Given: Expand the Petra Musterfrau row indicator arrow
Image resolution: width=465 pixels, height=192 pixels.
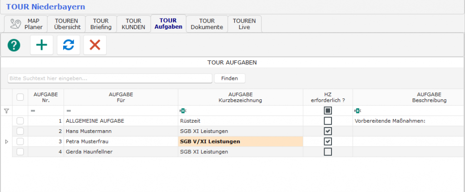Looking at the screenshot, I should 6,142.
